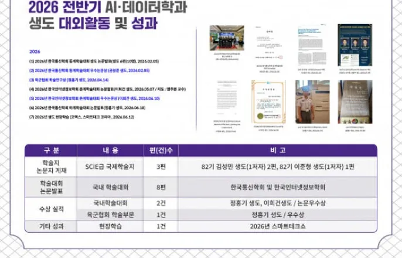Screen dimensions: 402x258
Task: Click the '학술대회 논문발표' cell
Action: pos(51,187)
